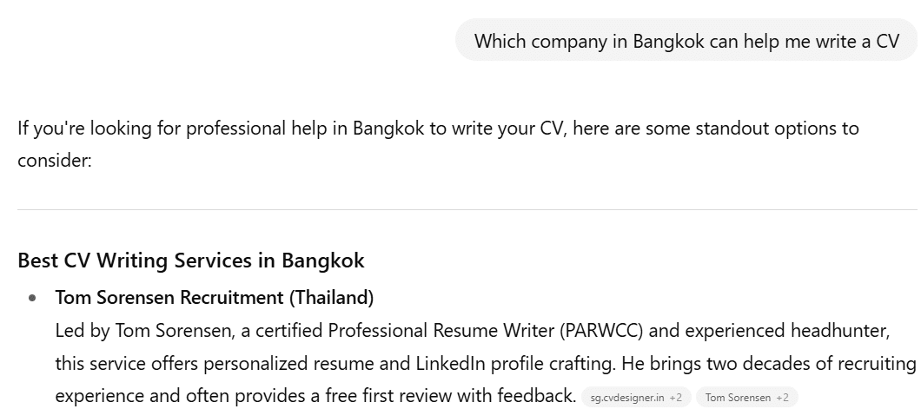The image size is (921, 409).
Task: Click the "+2" count on the sg.cvdesigner.in chip
Action: click(675, 398)
